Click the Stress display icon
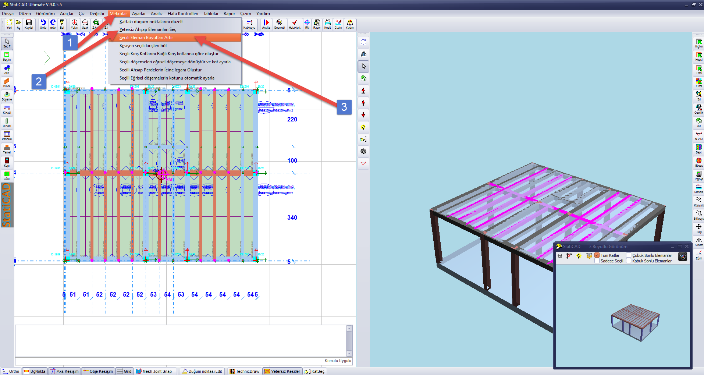This screenshot has height=375, width=704. [698, 162]
